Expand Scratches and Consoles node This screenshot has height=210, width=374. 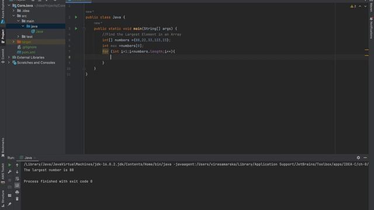[9, 62]
